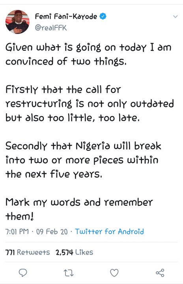Open the share icon options

[160, 273]
